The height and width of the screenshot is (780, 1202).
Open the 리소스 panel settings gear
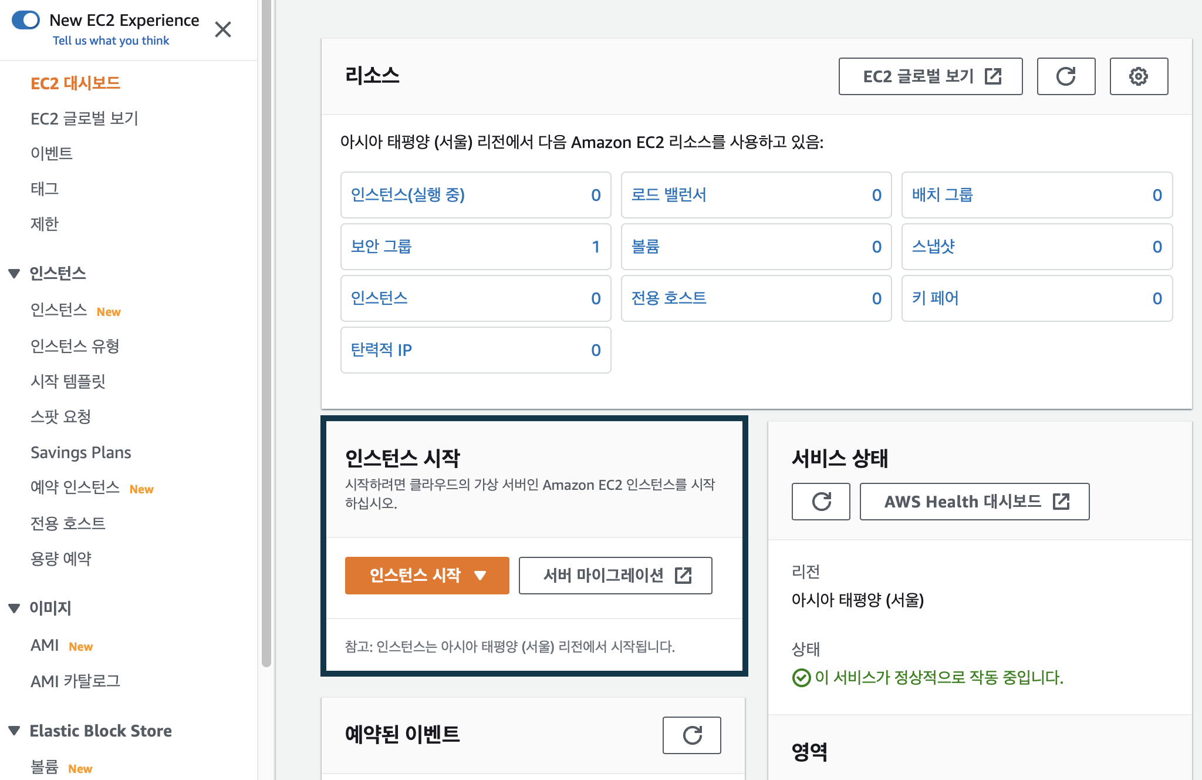pos(1138,76)
